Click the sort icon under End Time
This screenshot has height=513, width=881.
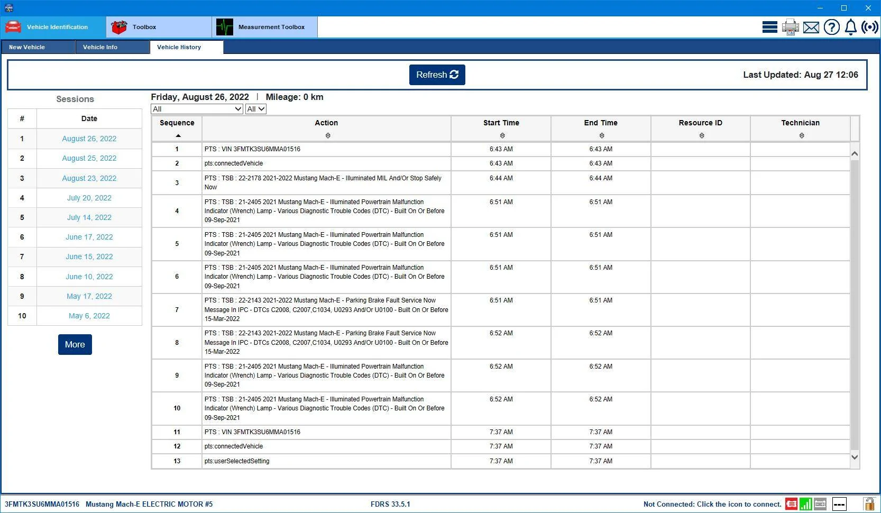(x=602, y=136)
